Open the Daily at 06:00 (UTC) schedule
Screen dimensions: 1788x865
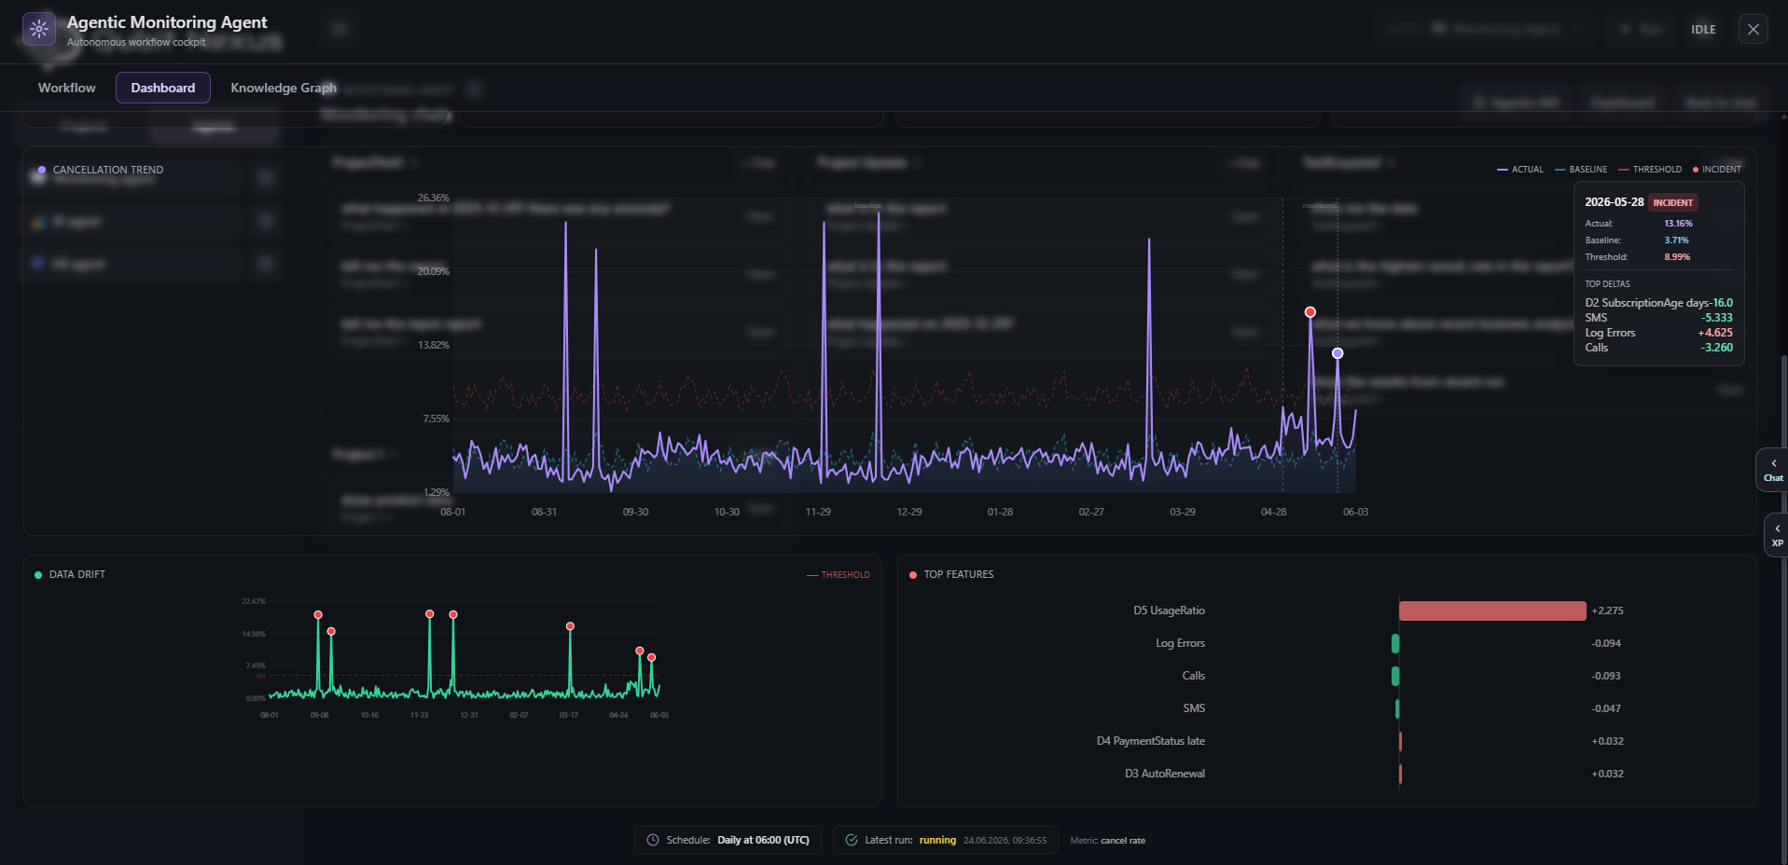point(763,840)
